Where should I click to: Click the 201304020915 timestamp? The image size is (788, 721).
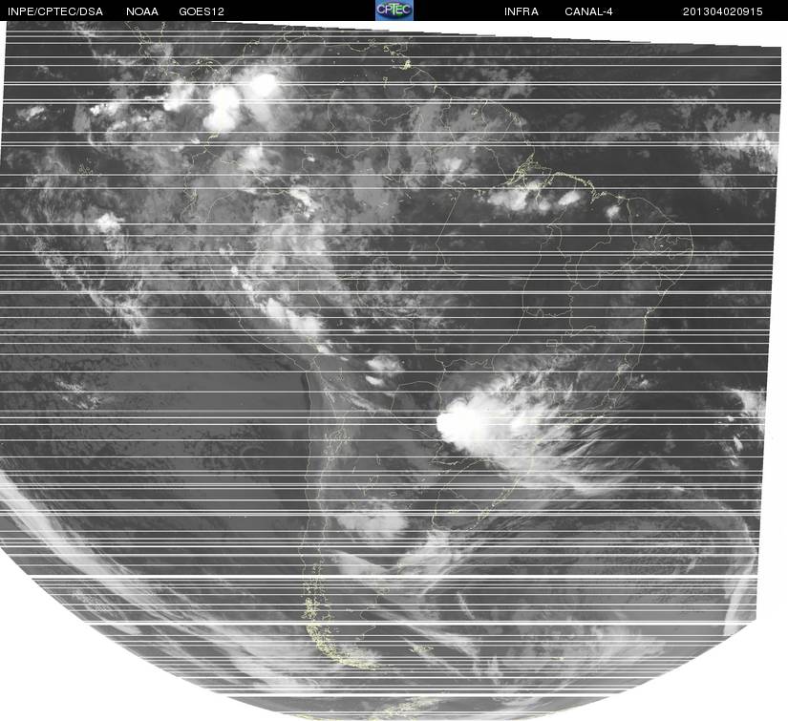click(723, 11)
